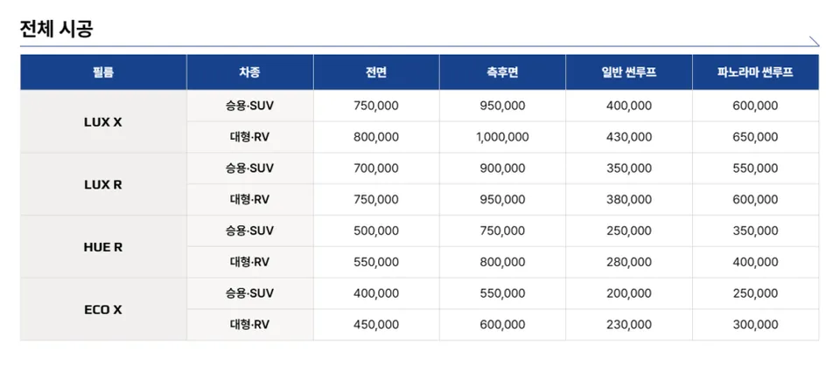Select the LUX R film cell

pyautogui.click(x=103, y=184)
